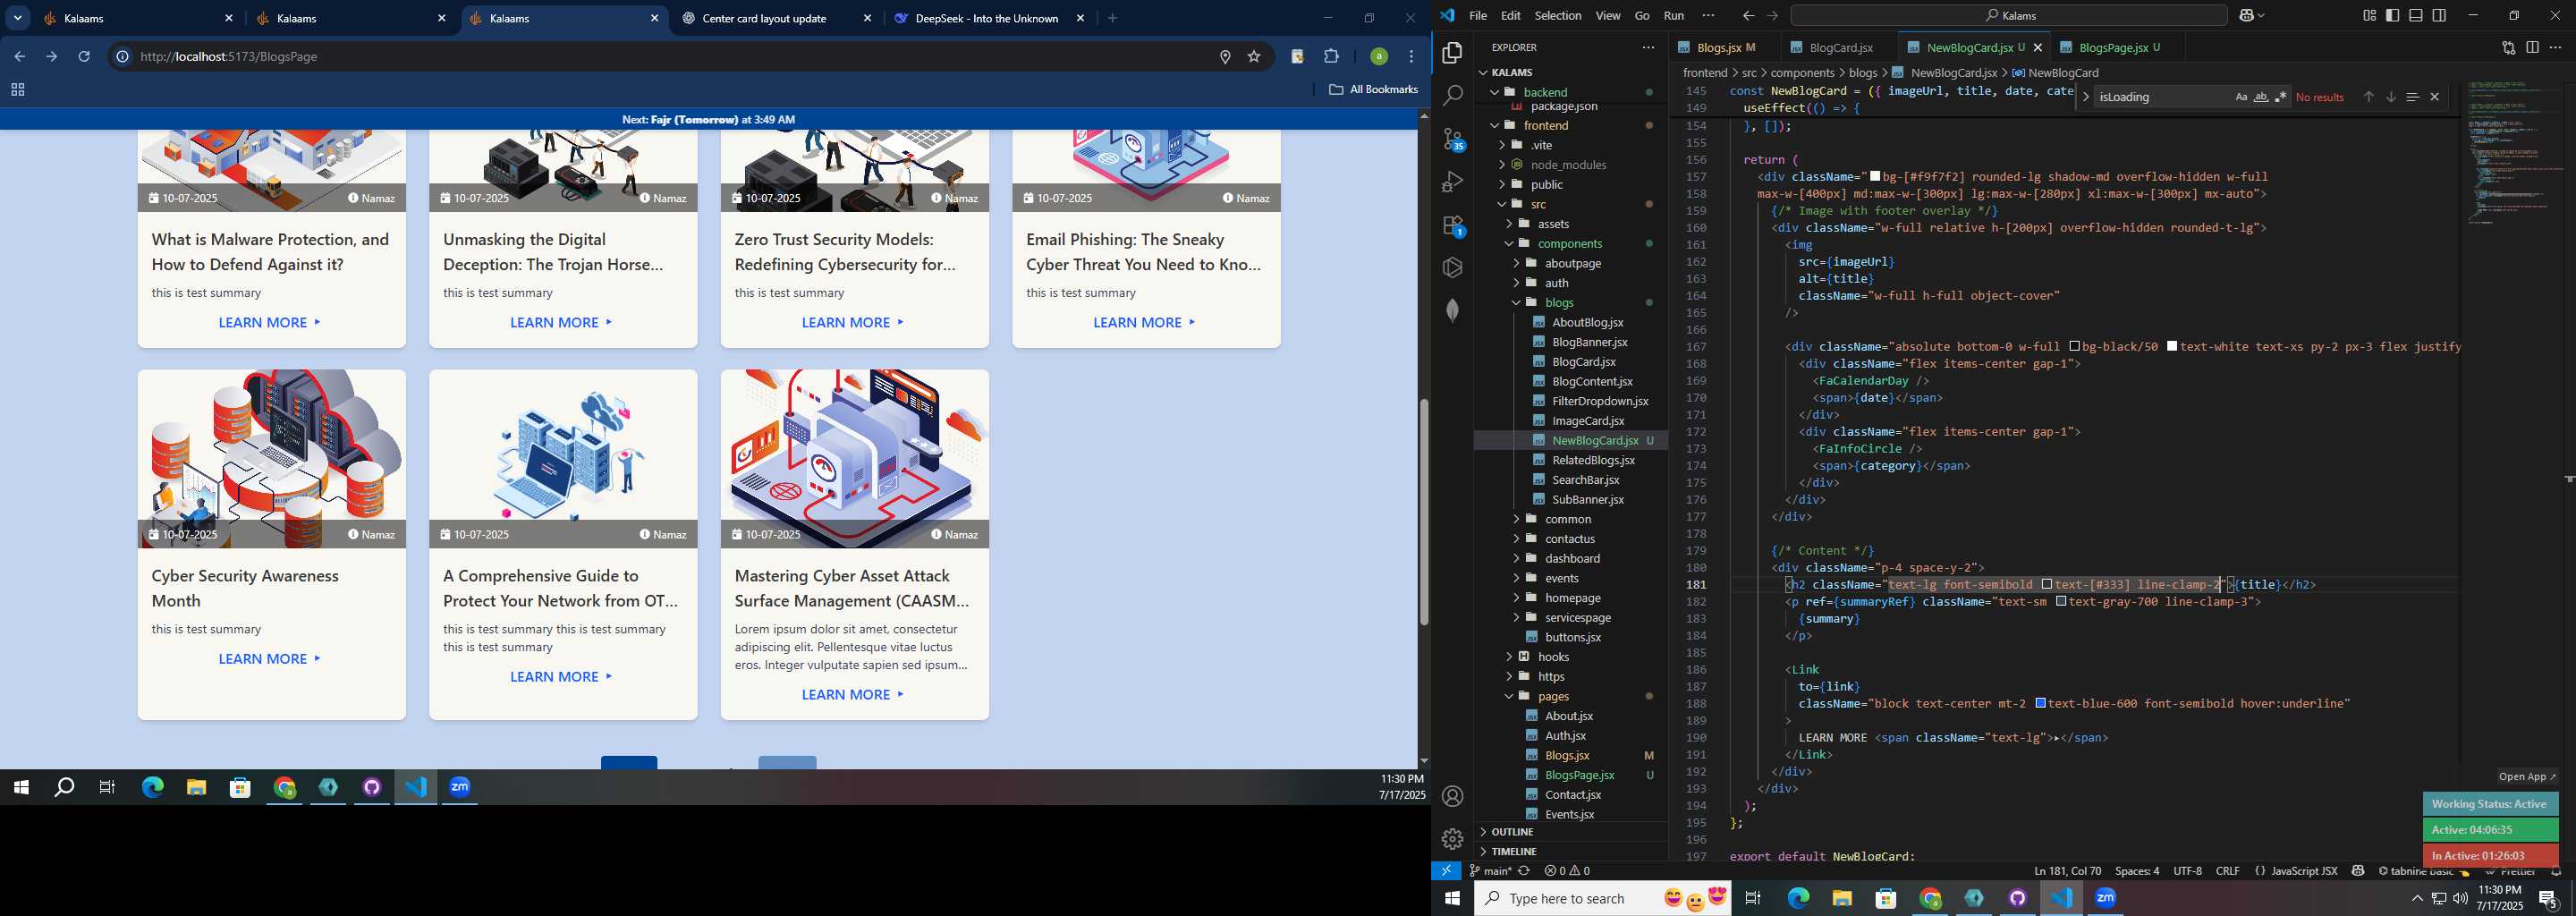
Task: Open the Source Control view with 35 badge
Action: (x=1453, y=139)
